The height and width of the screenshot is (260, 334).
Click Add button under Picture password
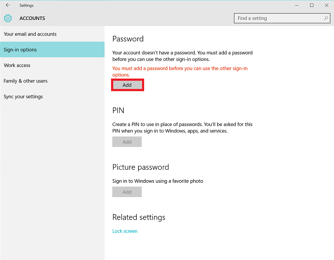[127, 192]
